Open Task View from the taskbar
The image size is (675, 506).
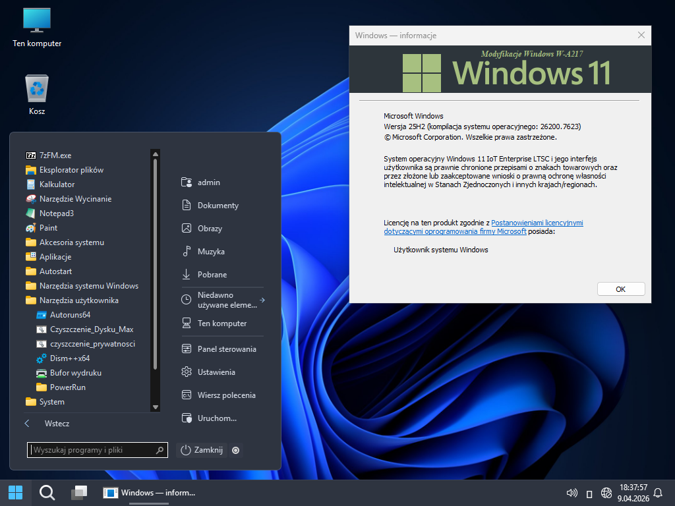pos(79,492)
